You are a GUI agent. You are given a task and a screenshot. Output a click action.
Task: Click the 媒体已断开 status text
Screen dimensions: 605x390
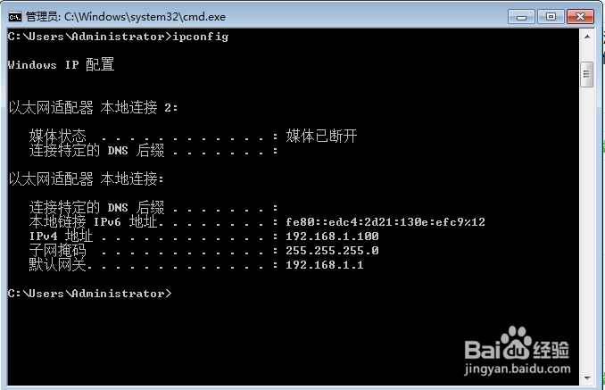(x=321, y=136)
